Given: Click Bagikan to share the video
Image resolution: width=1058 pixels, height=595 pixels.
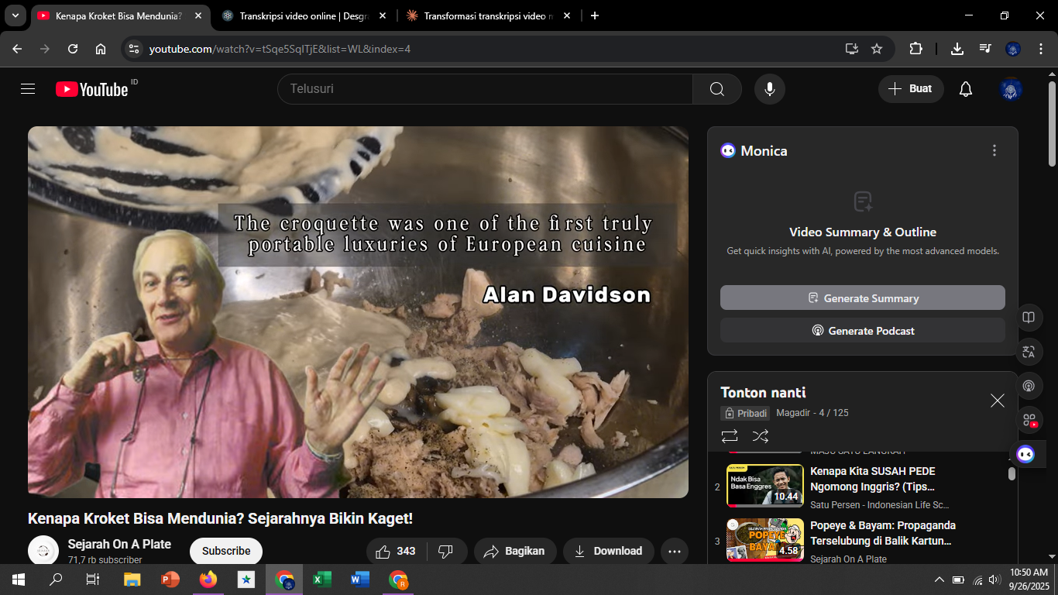Looking at the screenshot, I should tap(515, 552).
